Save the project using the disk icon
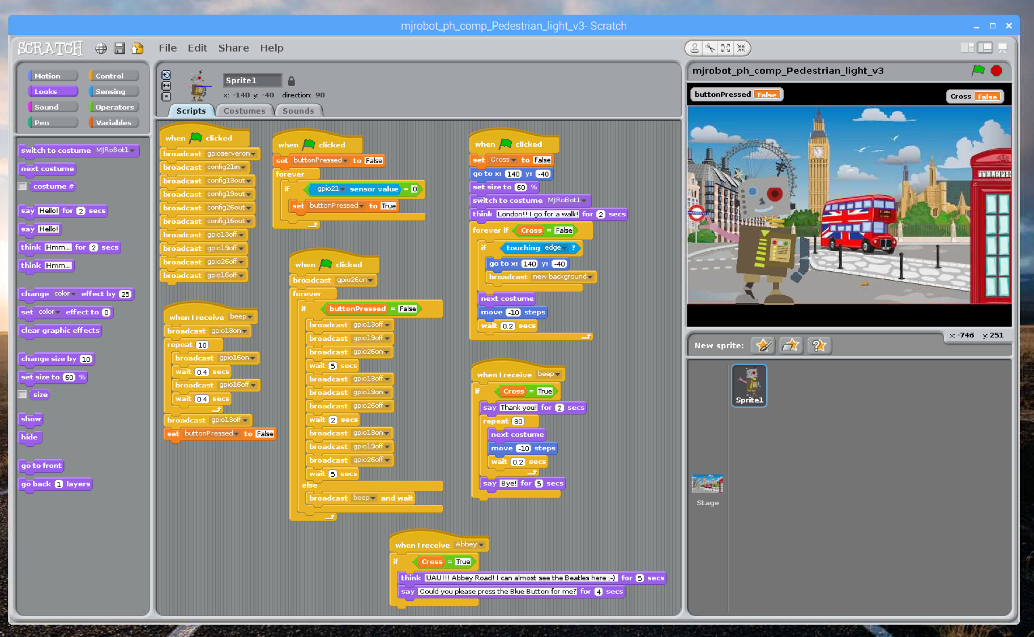The image size is (1034, 637). pyautogui.click(x=119, y=48)
